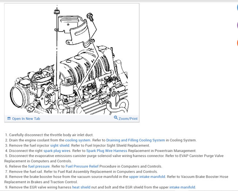Click the 'heat shield' link
238x191 pixels.
tap(81, 187)
